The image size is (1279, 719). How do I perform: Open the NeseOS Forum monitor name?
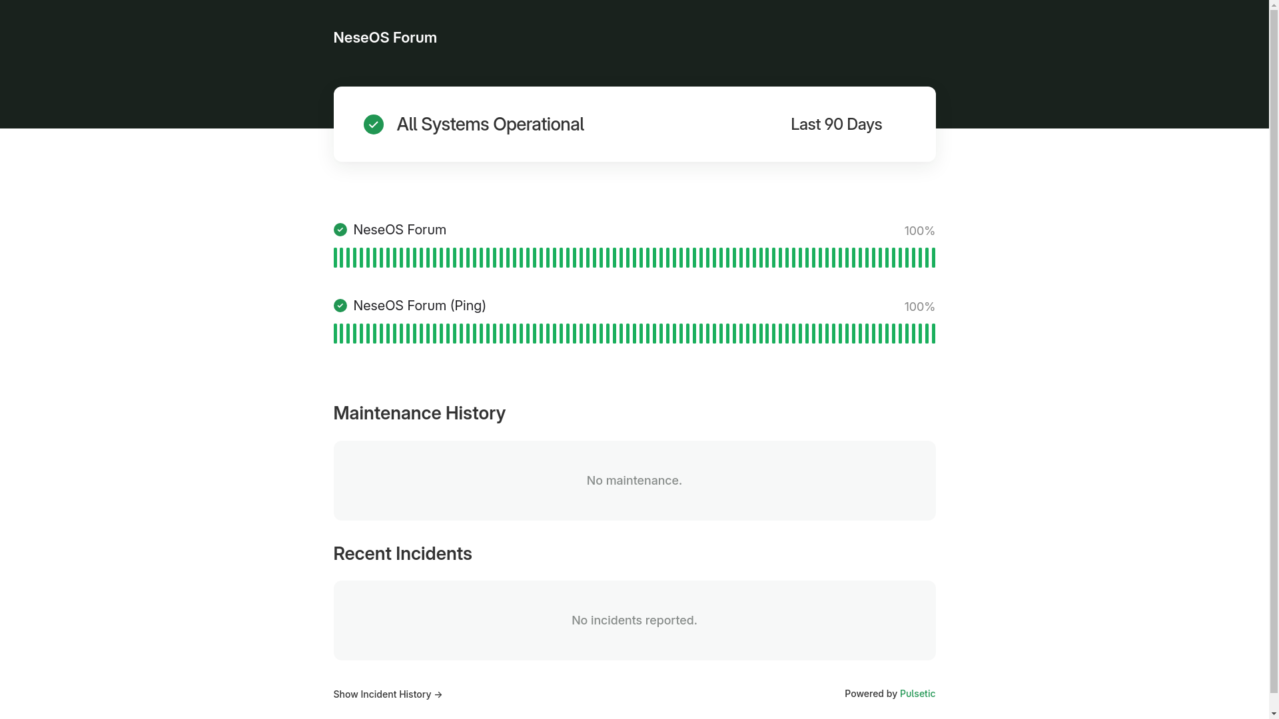400,230
